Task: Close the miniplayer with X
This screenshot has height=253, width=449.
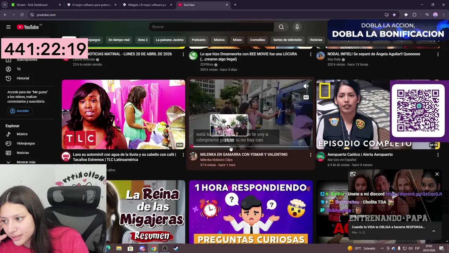Action: 437,174
